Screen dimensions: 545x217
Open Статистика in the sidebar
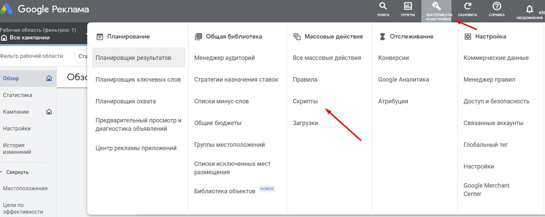[18, 95]
